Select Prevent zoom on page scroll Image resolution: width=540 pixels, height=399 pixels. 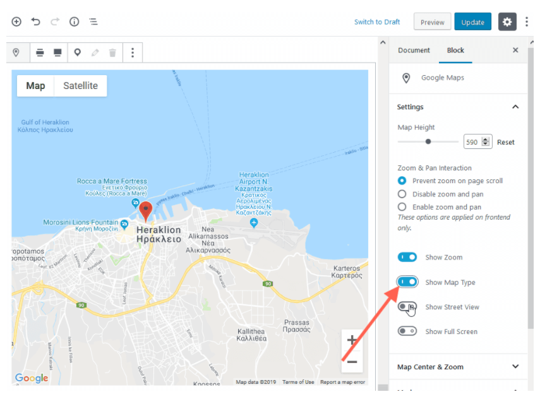402,181
